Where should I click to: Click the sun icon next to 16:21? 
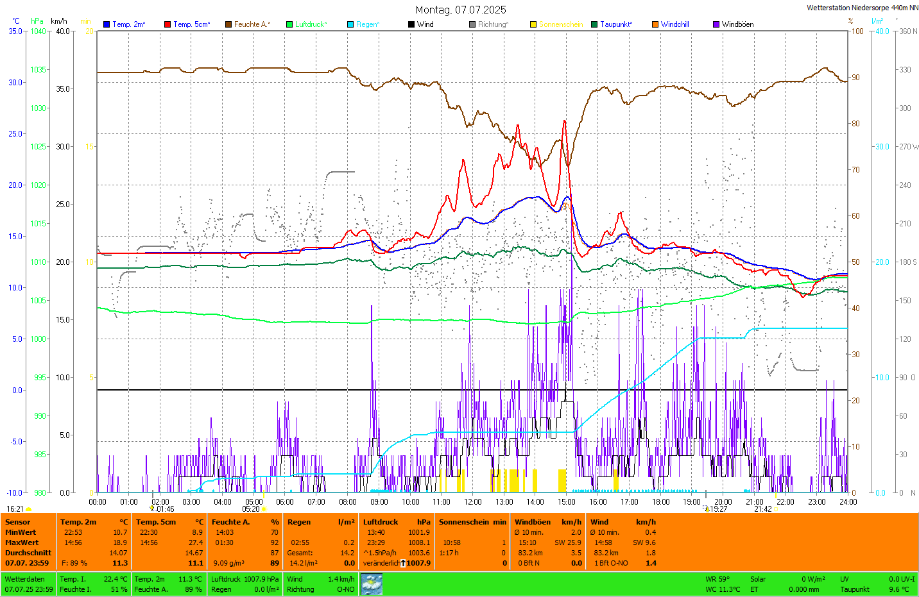(28, 509)
